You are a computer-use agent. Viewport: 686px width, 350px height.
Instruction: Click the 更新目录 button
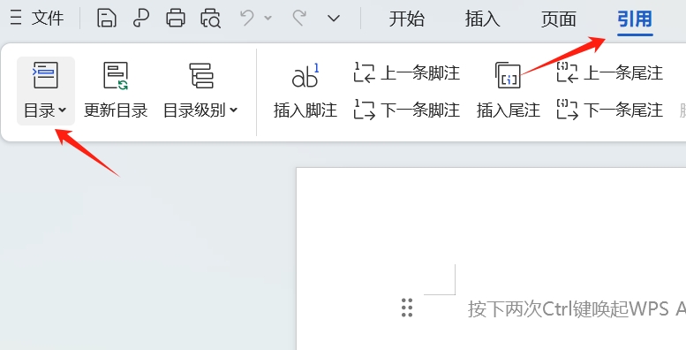pyautogui.click(x=116, y=91)
